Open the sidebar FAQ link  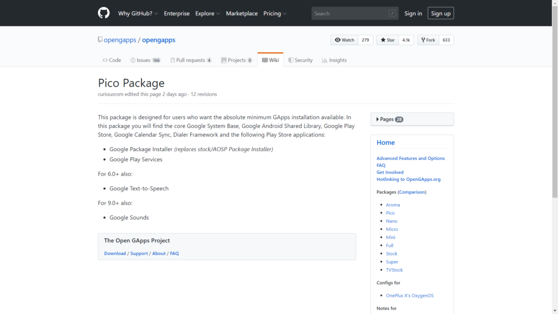[381, 165]
